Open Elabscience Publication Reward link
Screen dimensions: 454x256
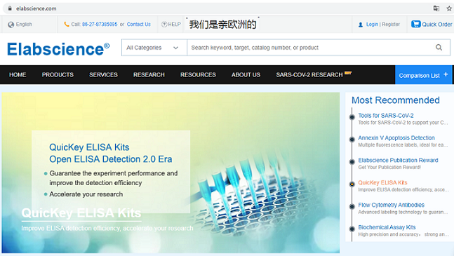coord(398,160)
